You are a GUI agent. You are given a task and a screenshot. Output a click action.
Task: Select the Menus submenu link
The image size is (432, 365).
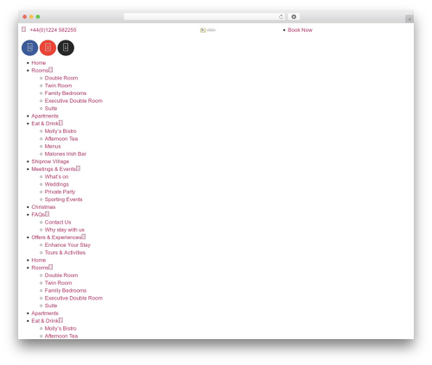point(53,147)
